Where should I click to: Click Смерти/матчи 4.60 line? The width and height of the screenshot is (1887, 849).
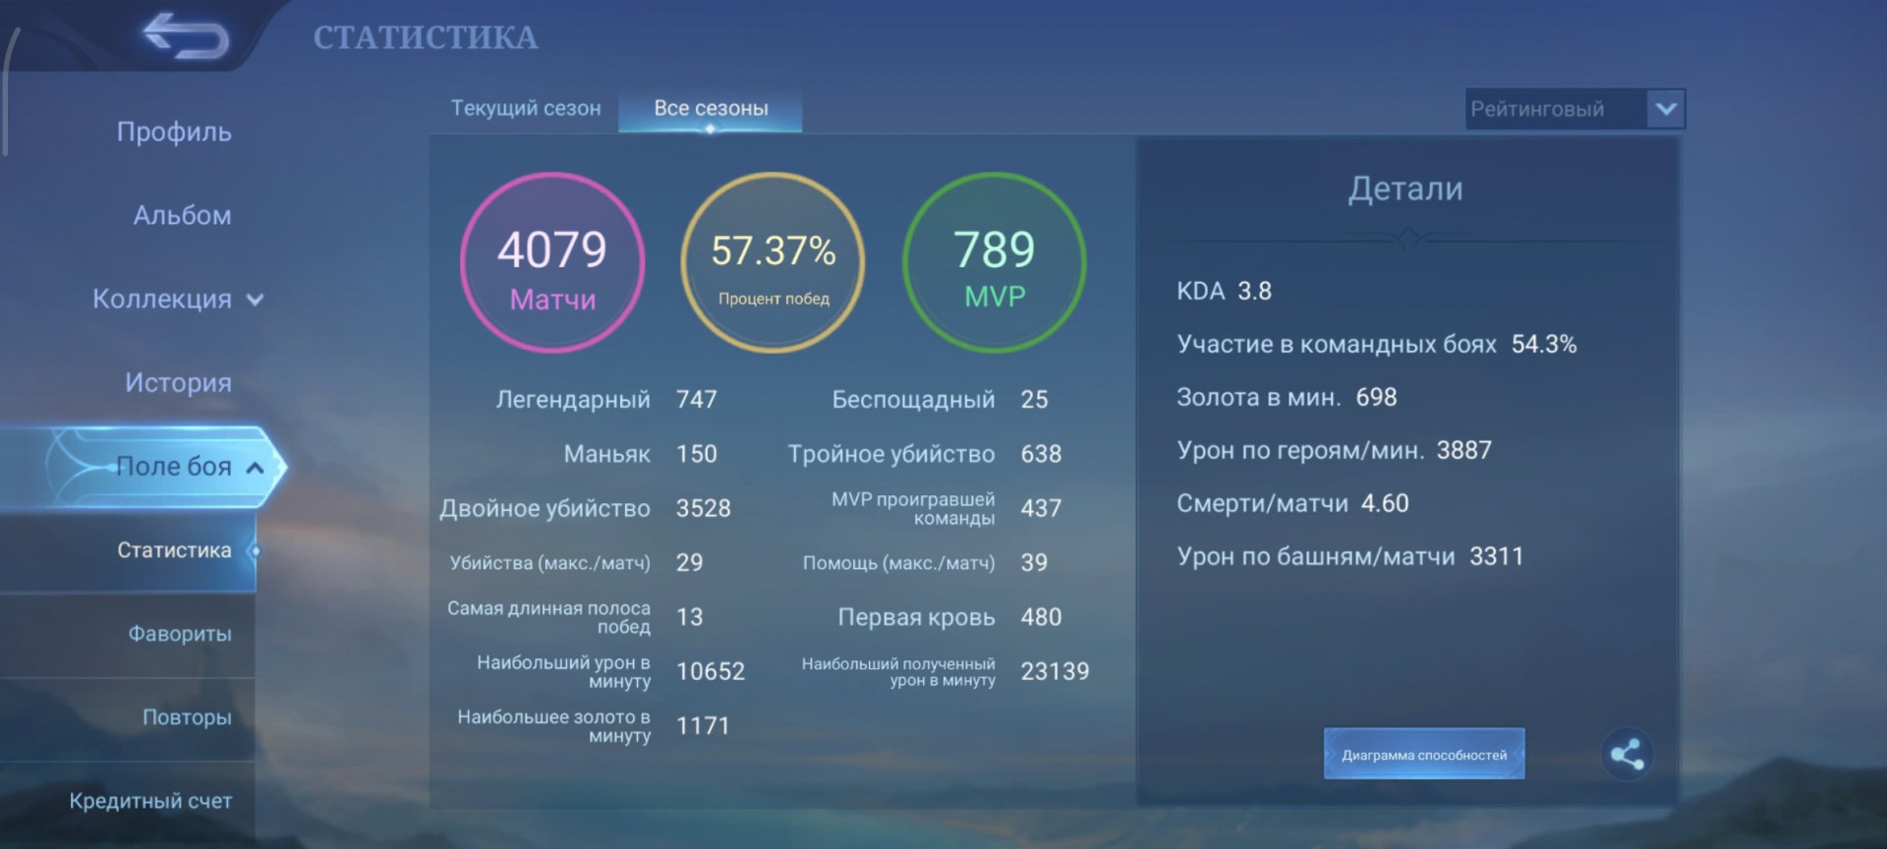coord(1292,503)
